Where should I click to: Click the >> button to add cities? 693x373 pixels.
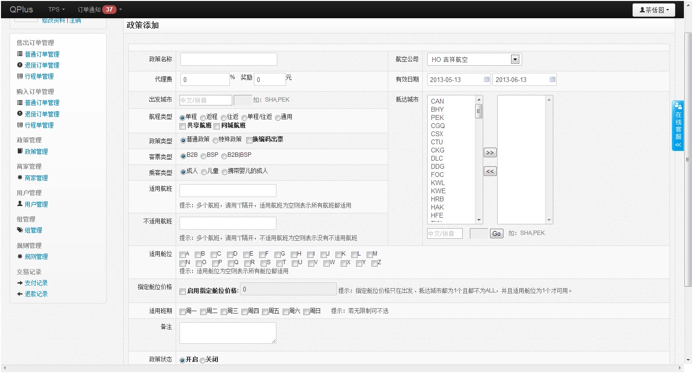pyautogui.click(x=490, y=152)
